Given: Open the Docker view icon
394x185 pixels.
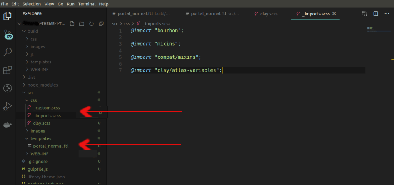Looking at the screenshot, I should pyautogui.click(x=7, y=125).
